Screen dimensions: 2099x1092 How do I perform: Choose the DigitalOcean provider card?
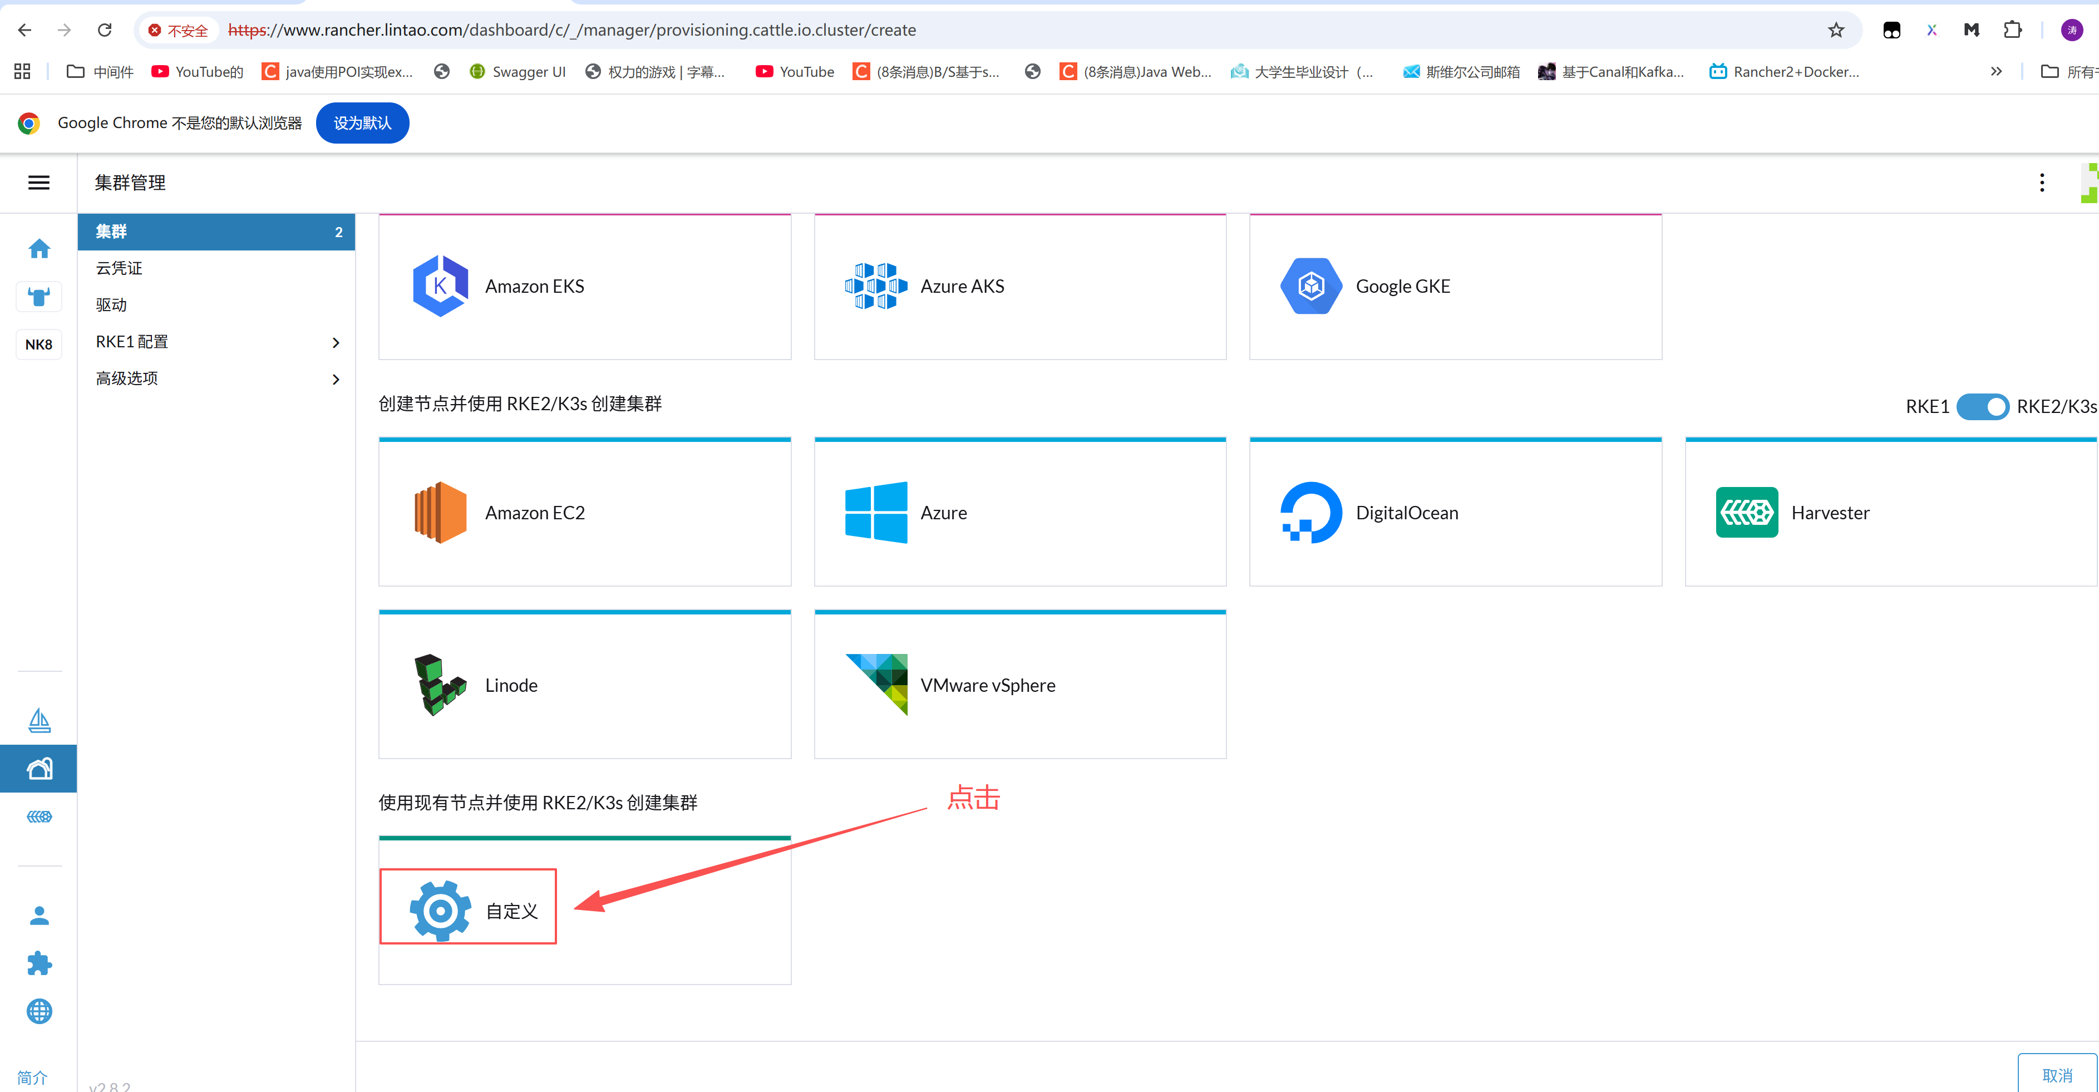(1455, 512)
